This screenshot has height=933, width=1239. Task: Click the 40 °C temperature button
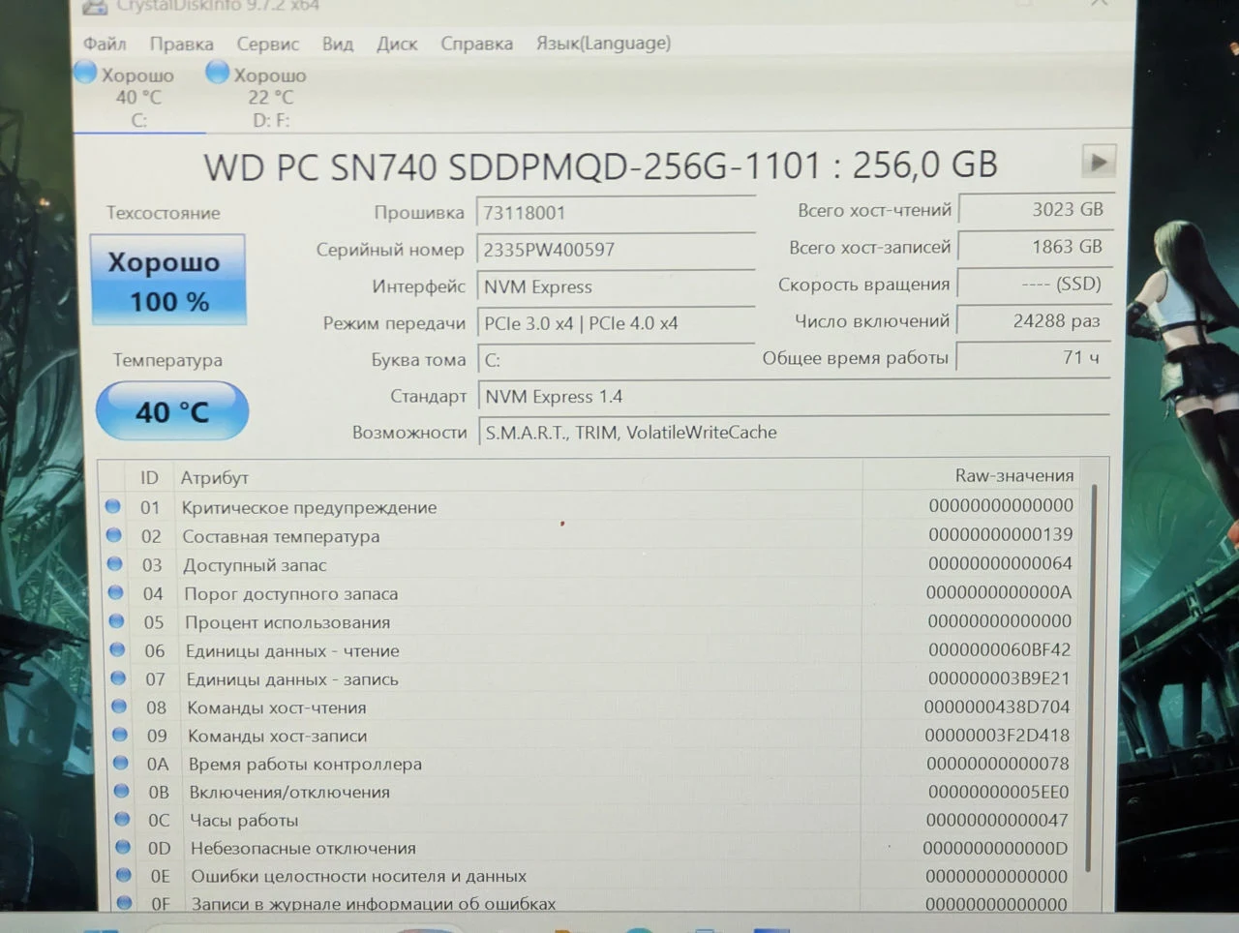coord(172,411)
